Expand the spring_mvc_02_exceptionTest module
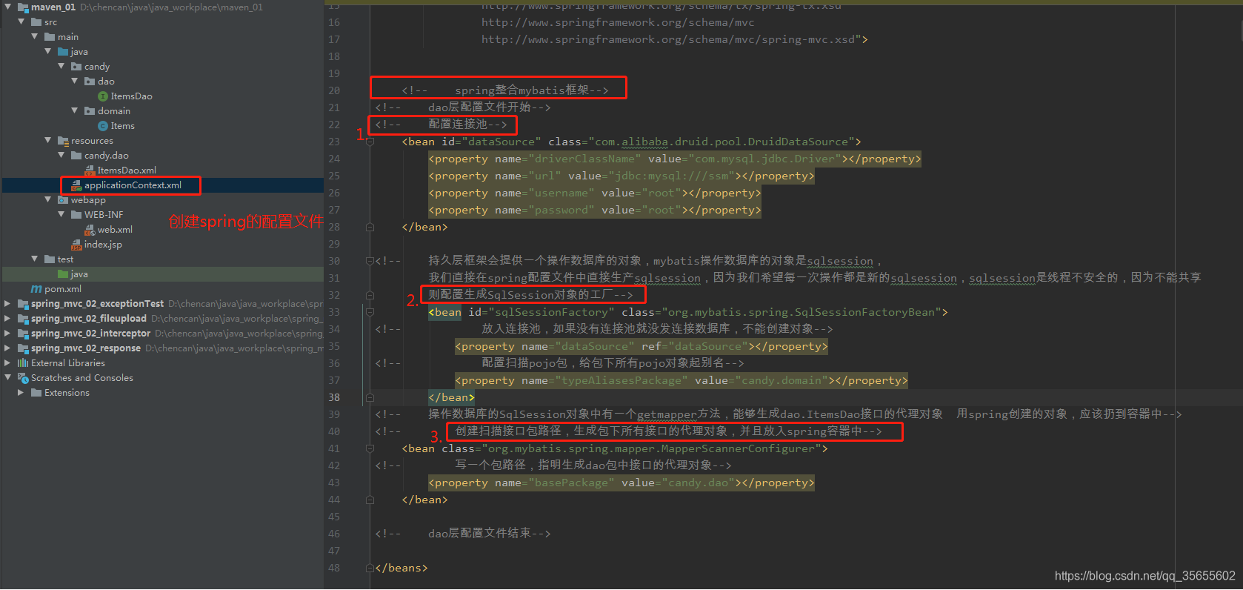 7,304
